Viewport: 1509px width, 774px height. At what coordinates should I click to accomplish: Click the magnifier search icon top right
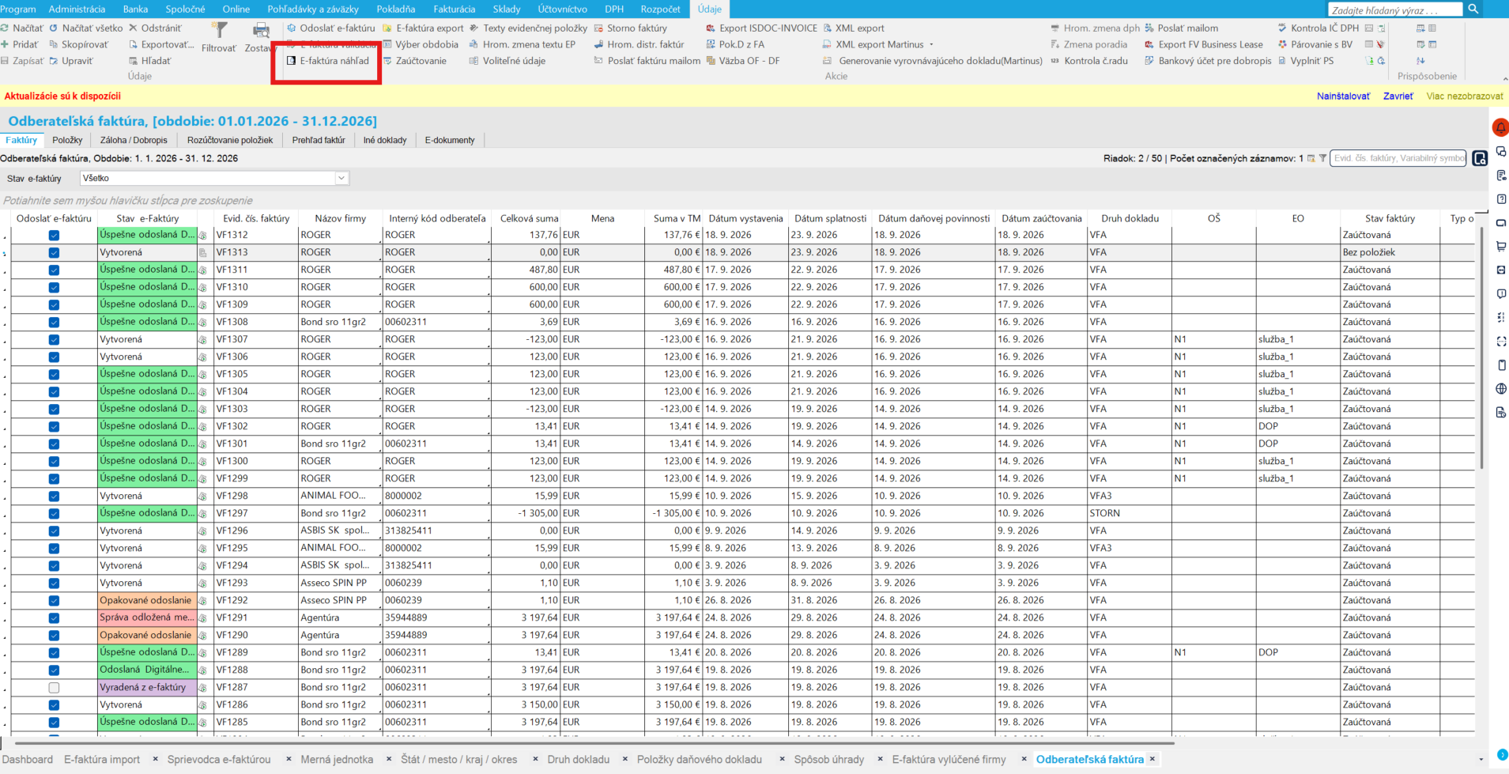[x=1473, y=9]
